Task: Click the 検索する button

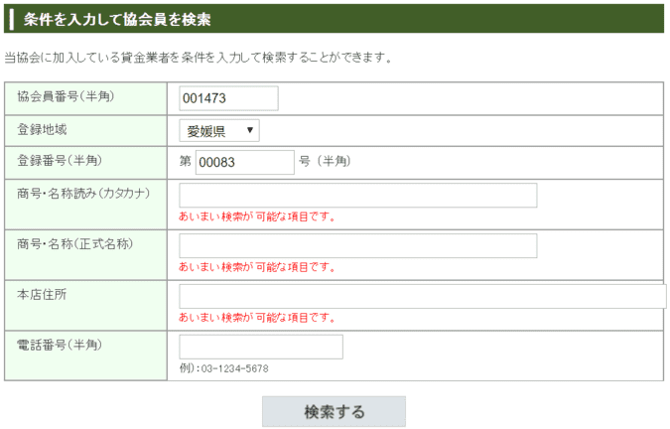Action: tap(334, 411)
